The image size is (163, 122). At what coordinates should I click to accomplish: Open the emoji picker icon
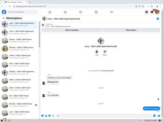click(154, 116)
